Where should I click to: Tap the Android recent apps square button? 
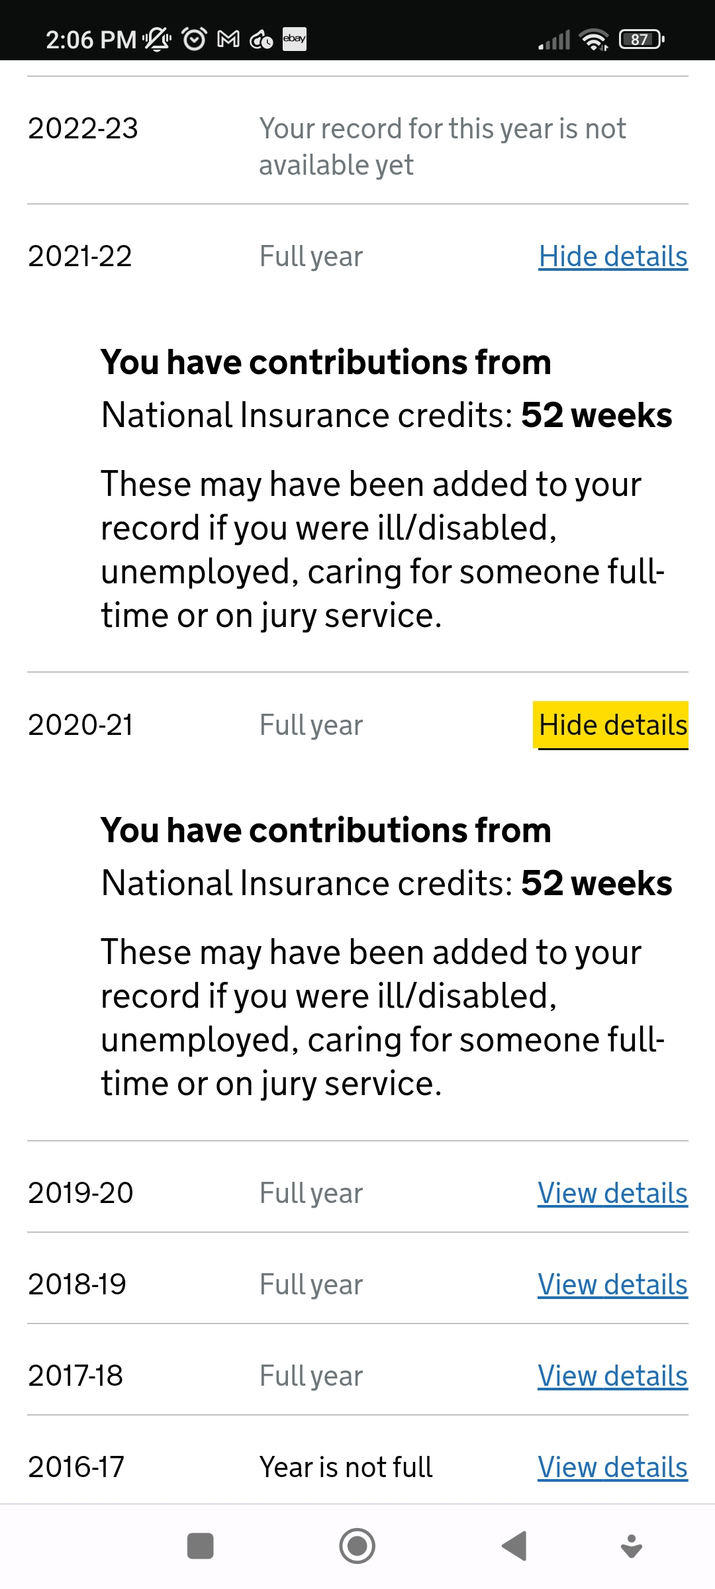tap(200, 1547)
